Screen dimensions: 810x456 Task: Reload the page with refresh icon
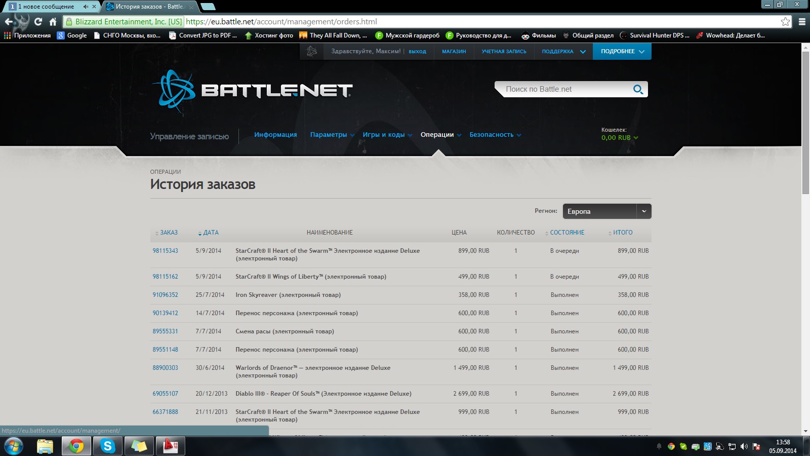38,22
